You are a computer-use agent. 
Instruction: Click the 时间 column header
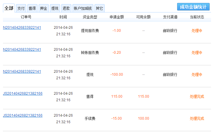pyautogui.click(x=63, y=17)
